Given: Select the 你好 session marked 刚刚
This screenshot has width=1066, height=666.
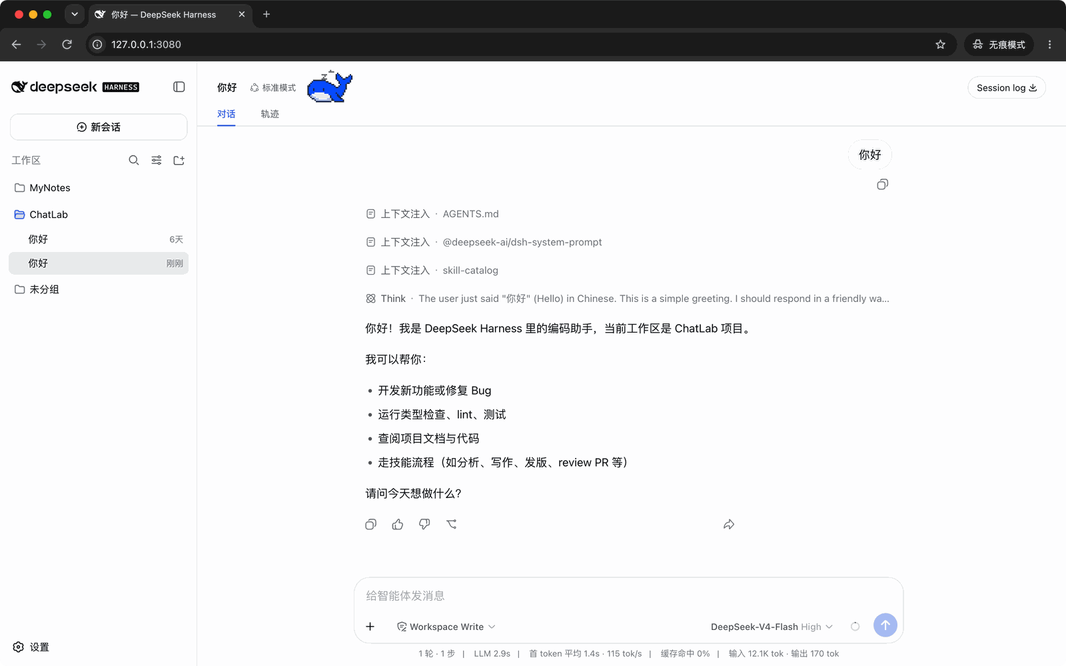Looking at the screenshot, I should tap(99, 263).
